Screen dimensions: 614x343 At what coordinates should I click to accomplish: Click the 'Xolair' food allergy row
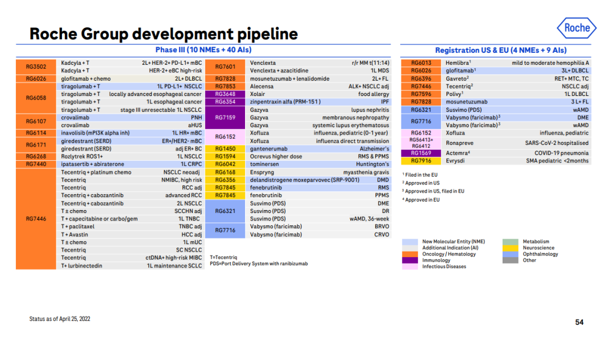(319, 94)
